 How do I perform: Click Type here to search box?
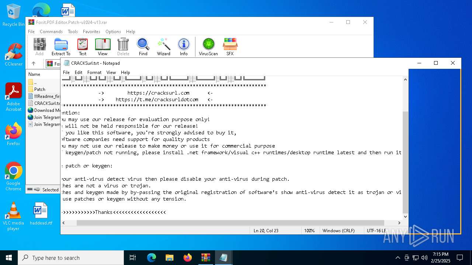71,258
